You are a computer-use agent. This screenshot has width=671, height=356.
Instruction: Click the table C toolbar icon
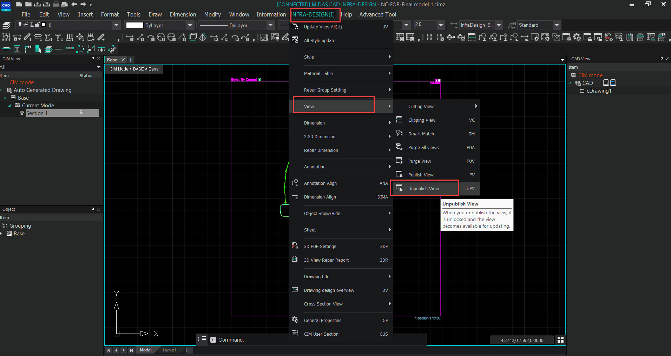(400, 37)
